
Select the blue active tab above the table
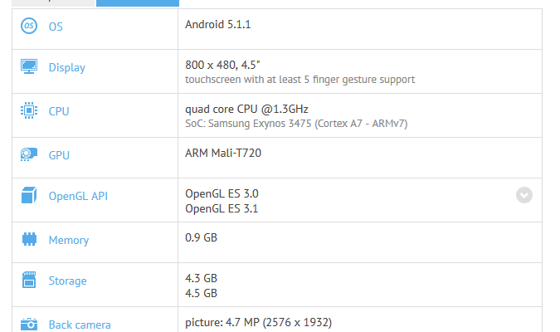tap(138, 3)
